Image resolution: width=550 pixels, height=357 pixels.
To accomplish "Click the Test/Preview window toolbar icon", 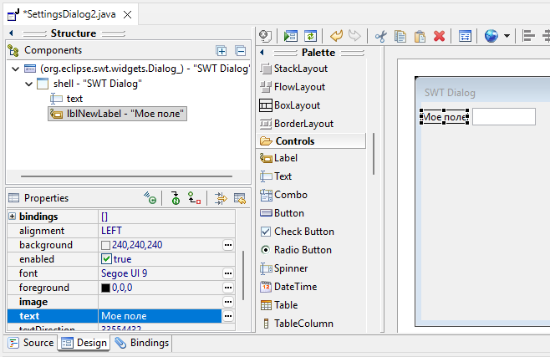I will pos(290,36).
